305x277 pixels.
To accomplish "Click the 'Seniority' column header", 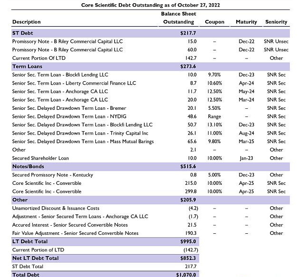I will (x=276, y=22).
